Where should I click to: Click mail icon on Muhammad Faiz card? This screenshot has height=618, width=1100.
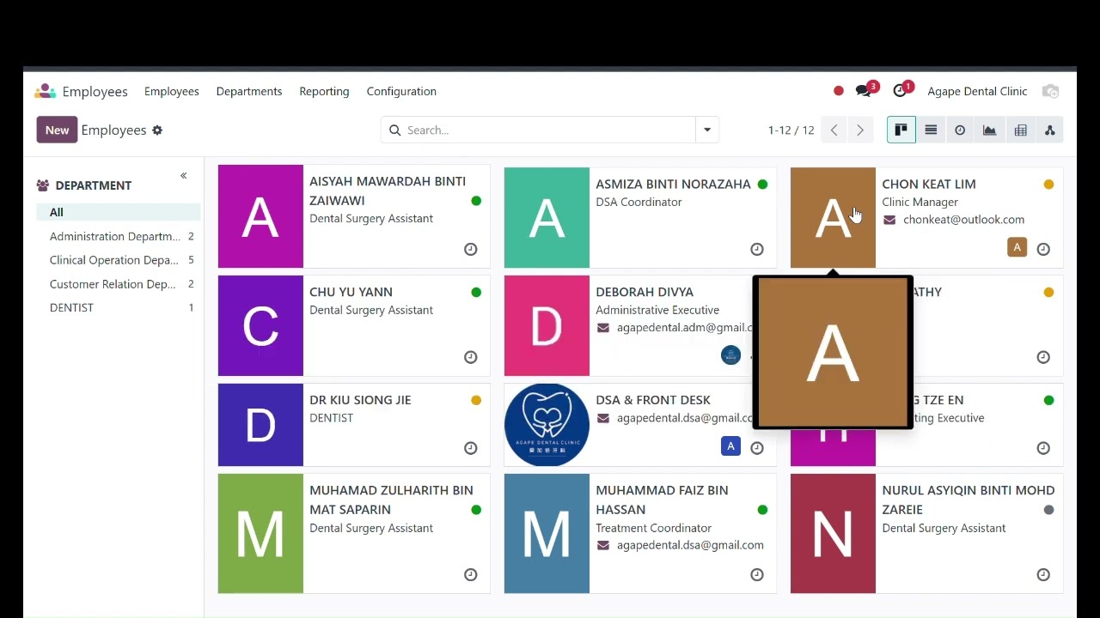coord(603,546)
